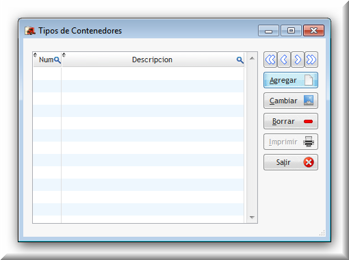Go to previous record arrow

click(x=284, y=60)
